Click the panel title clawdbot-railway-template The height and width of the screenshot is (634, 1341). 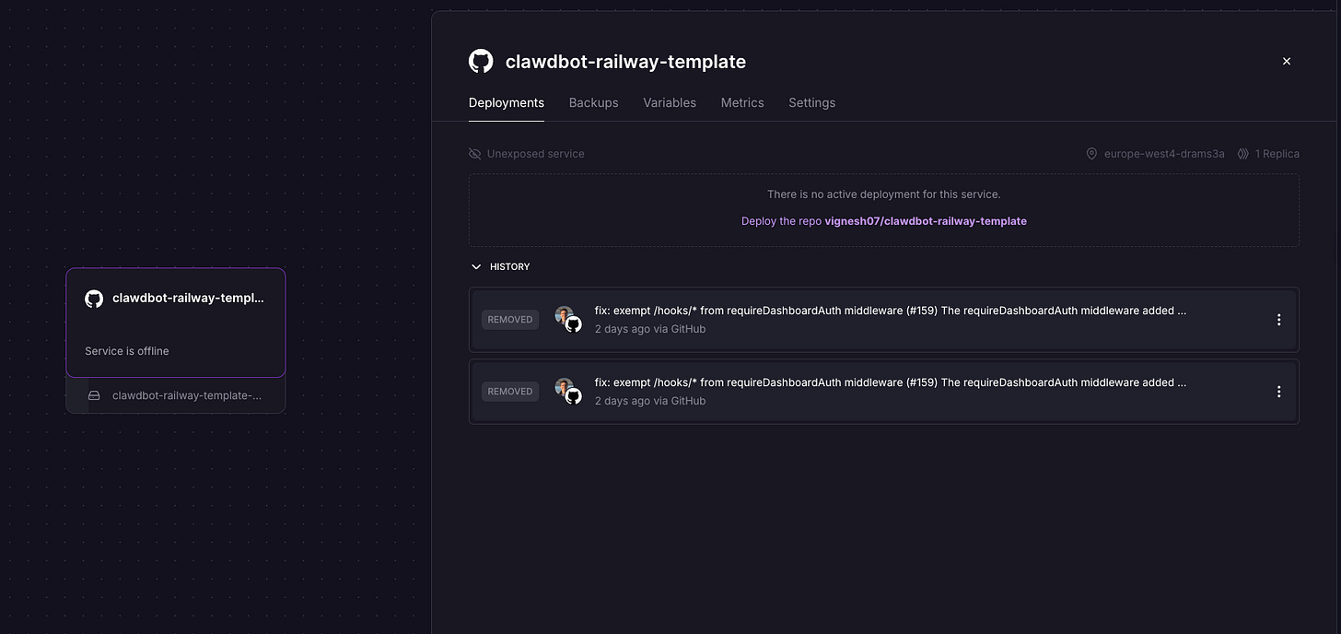tap(625, 62)
